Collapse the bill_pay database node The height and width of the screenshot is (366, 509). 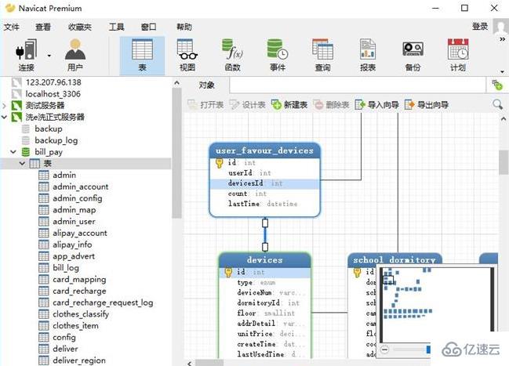(13, 152)
